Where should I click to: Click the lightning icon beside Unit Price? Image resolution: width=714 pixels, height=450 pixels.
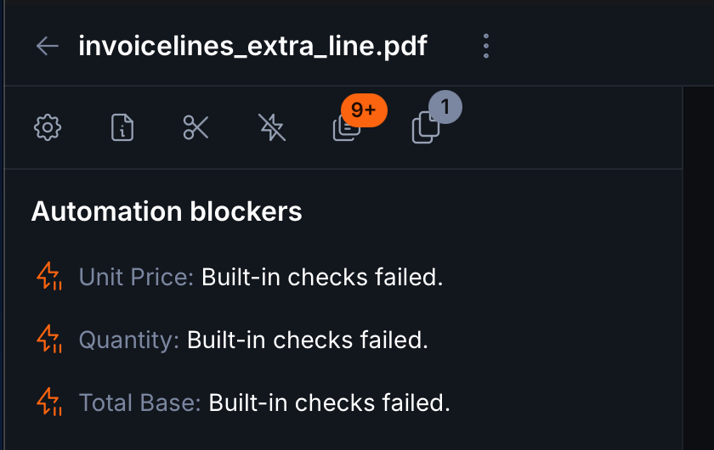tap(49, 277)
